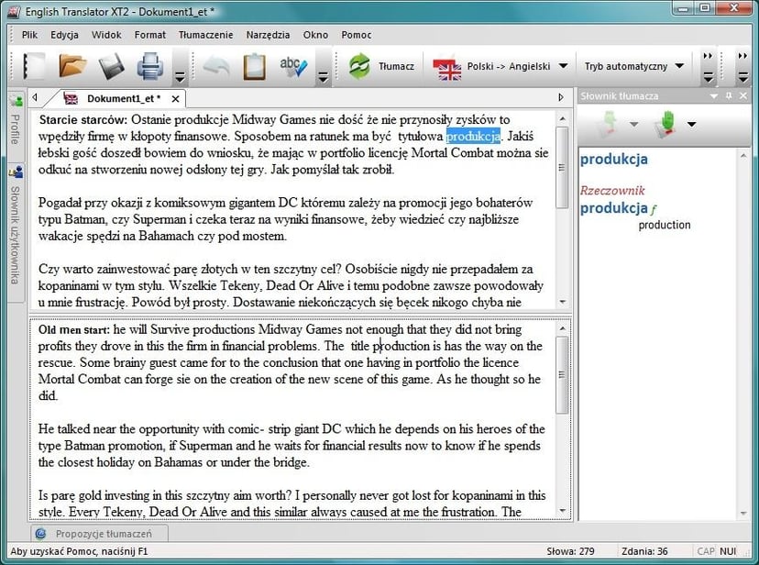Click 'Old men start:' in translation pane
This screenshot has height=565, width=759.
click(x=74, y=329)
